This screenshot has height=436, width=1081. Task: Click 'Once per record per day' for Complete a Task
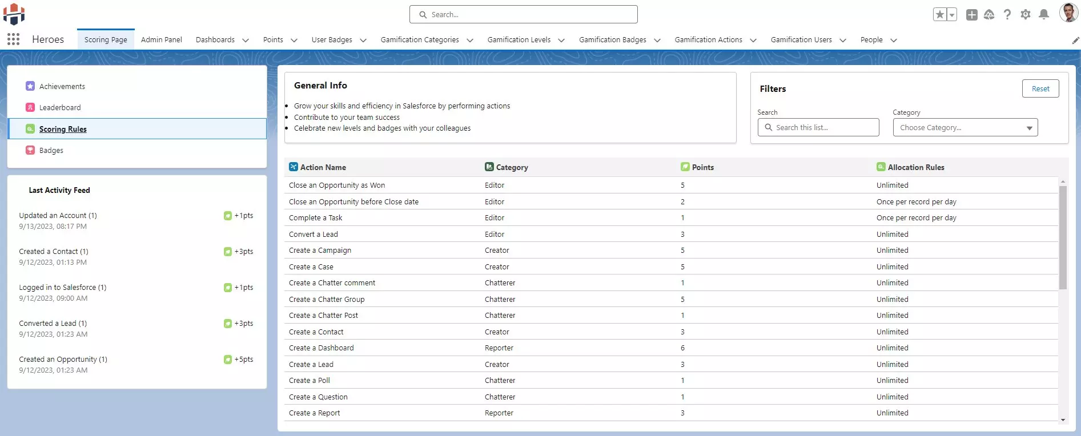point(917,217)
